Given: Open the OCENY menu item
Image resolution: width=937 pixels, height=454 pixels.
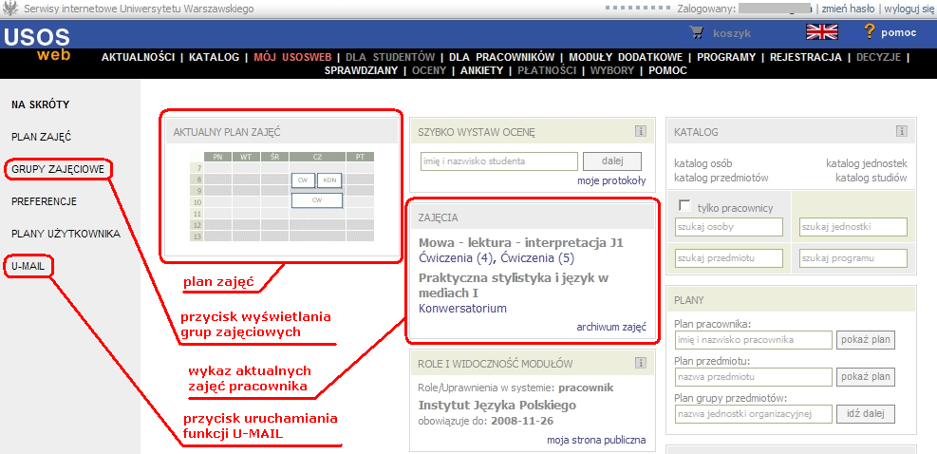Looking at the screenshot, I should (x=429, y=70).
